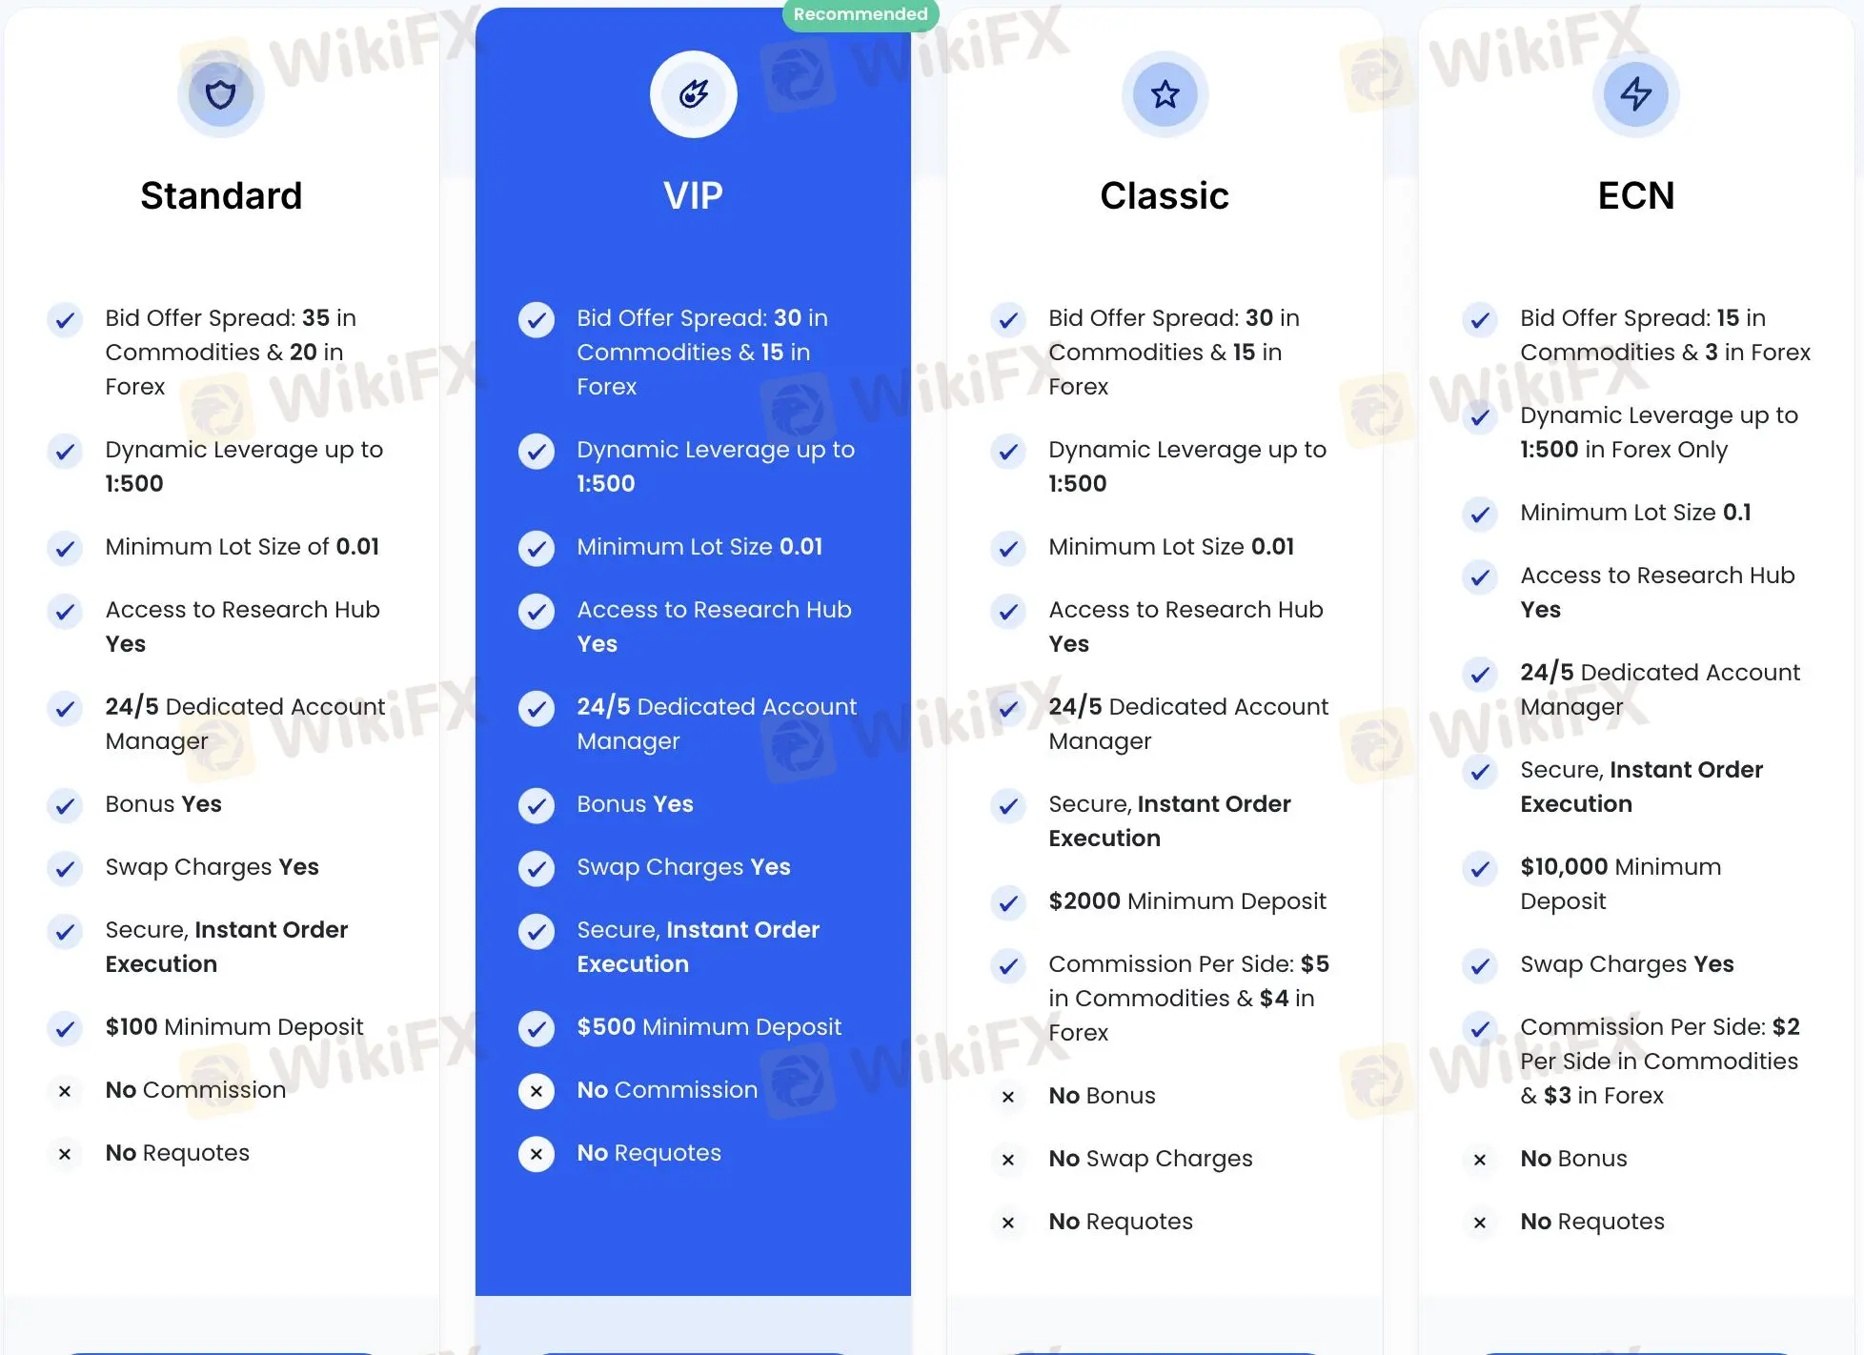This screenshot has width=1864, height=1355.
Task: Click the X icon for No Requotes on Classic
Action: (1008, 1222)
